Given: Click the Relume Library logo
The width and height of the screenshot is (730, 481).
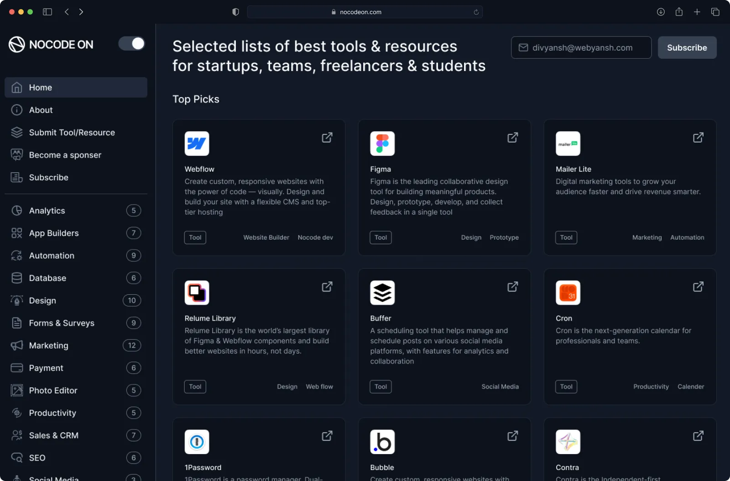Looking at the screenshot, I should (x=197, y=292).
